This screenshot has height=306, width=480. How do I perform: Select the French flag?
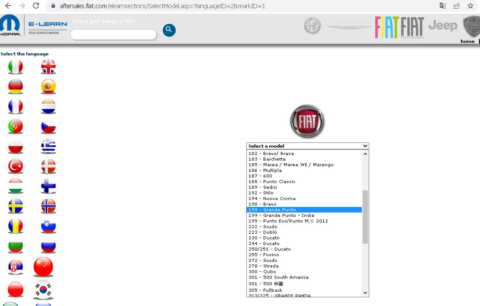16,106
